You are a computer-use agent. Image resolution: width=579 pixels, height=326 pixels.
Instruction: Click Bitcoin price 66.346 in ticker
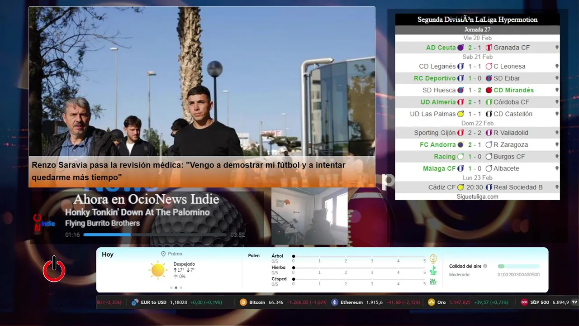tap(276, 302)
